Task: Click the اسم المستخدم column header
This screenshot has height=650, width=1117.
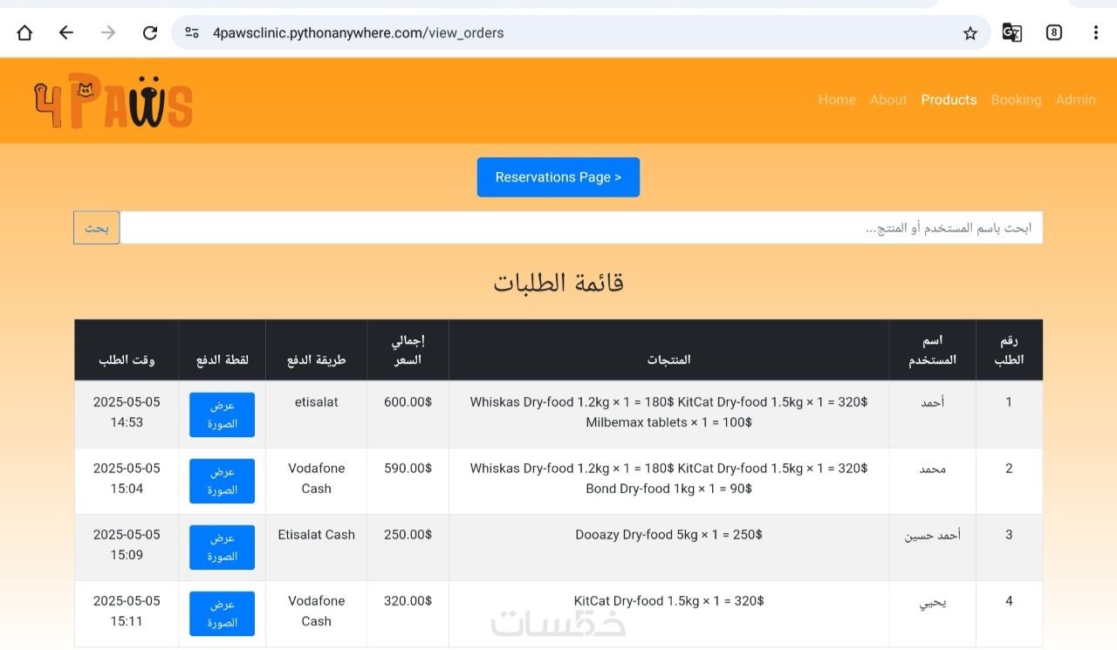Action: point(932,350)
